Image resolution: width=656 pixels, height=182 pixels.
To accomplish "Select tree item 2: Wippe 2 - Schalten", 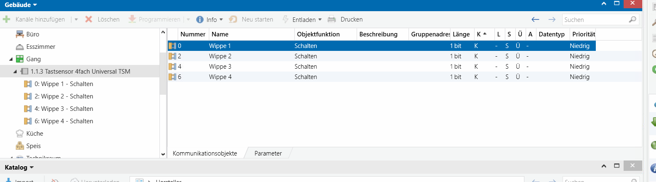I will (64, 96).
